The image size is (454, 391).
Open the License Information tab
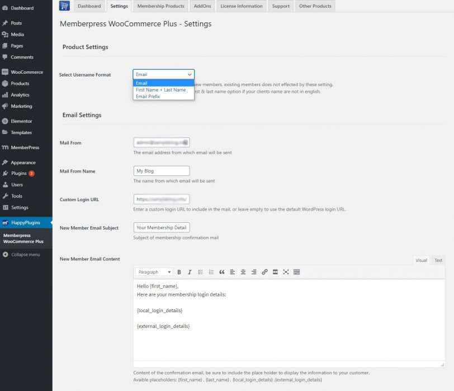point(241,6)
